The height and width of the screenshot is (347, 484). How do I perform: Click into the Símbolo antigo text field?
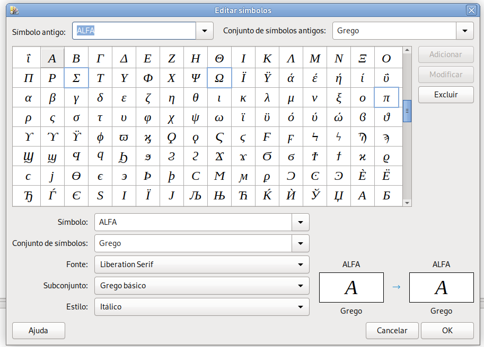[134, 31]
